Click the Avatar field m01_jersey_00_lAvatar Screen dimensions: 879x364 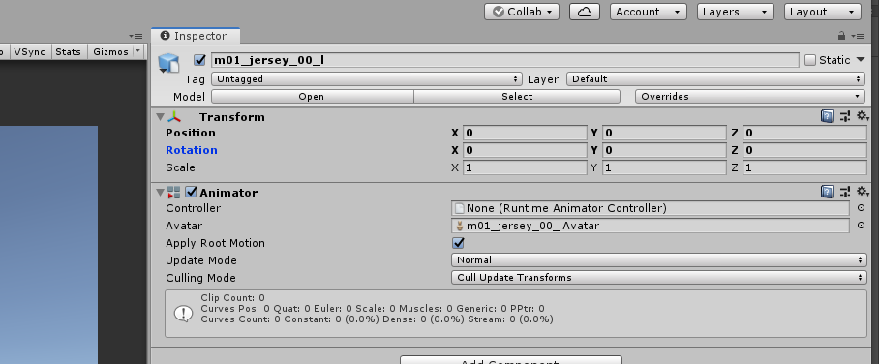(x=651, y=226)
